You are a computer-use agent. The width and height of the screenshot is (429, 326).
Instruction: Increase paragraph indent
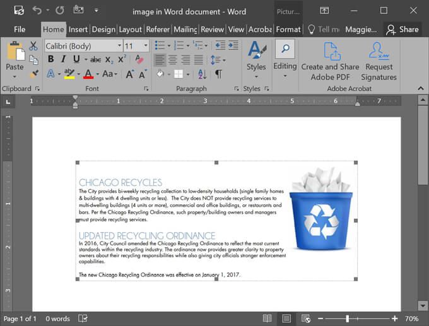[x=233, y=45]
